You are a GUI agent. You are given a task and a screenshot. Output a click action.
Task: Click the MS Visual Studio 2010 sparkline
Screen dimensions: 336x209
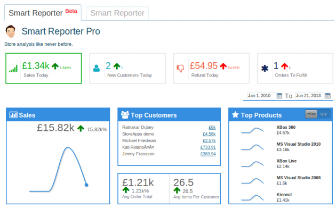(x=252, y=147)
